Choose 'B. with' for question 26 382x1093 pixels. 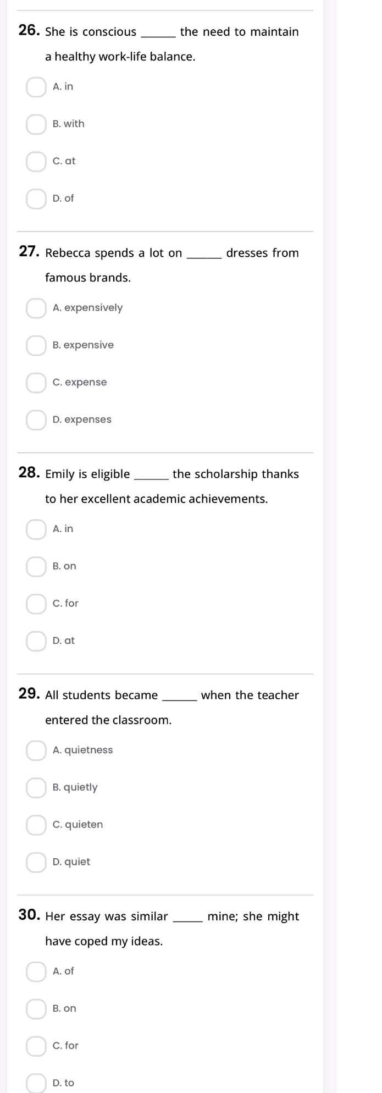coord(36,124)
